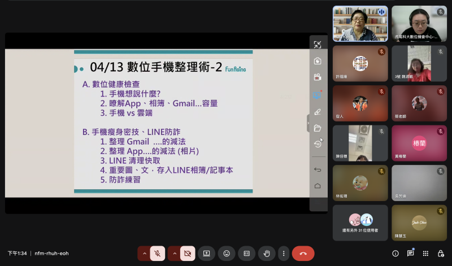Click muted mic icon on 虎尾科大 tile
The height and width of the screenshot is (266, 452).
(x=440, y=12)
